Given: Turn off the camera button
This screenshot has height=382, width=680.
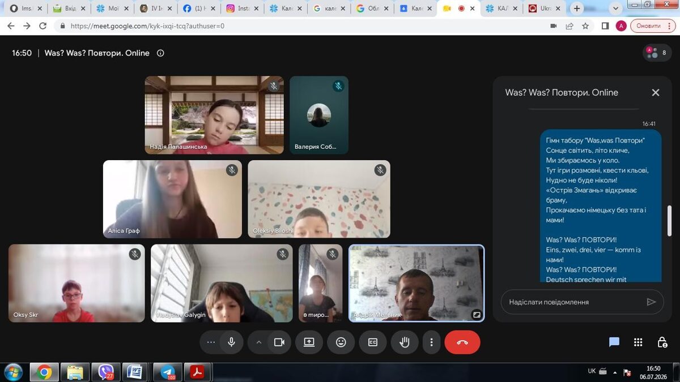Looking at the screenshot, I should [279, 342].
